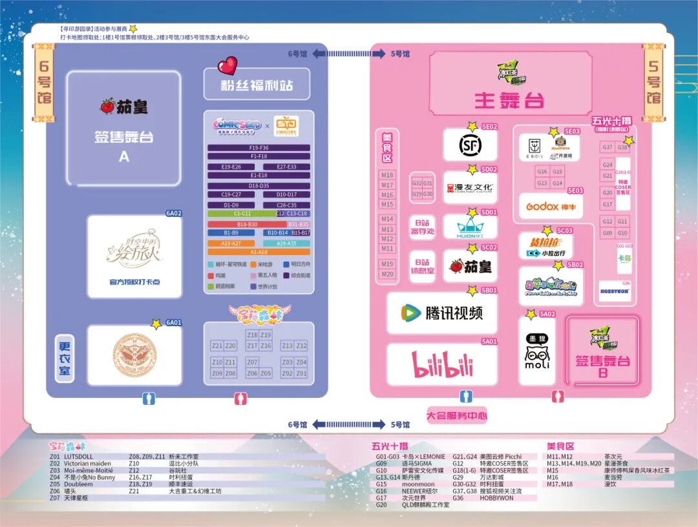Click the B站休息室 box
698x527 pixels.
(x=422, y=266)
